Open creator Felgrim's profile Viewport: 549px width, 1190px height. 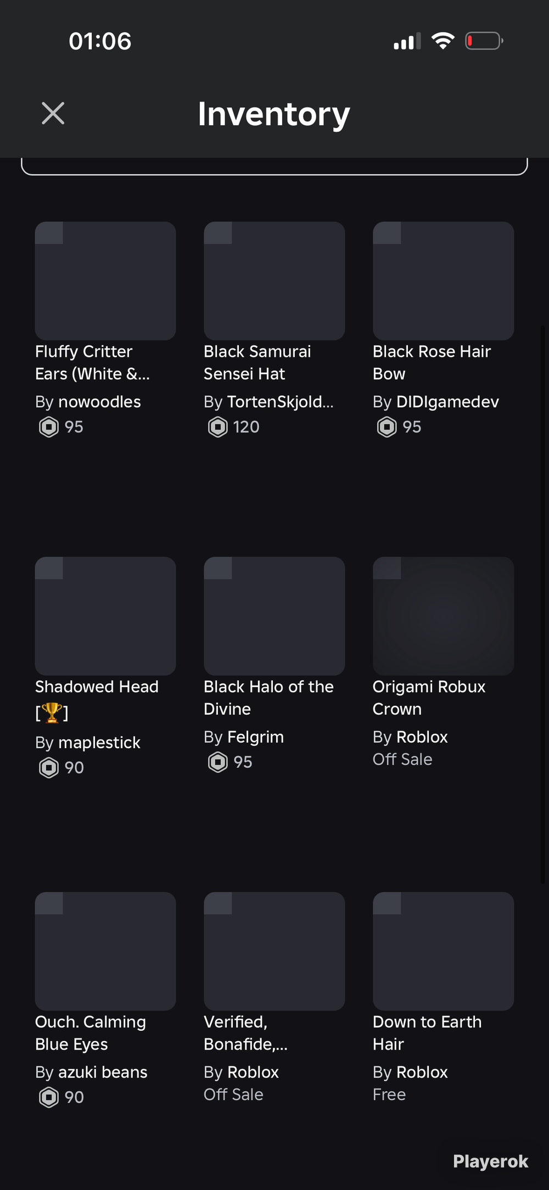click(255, 737)
